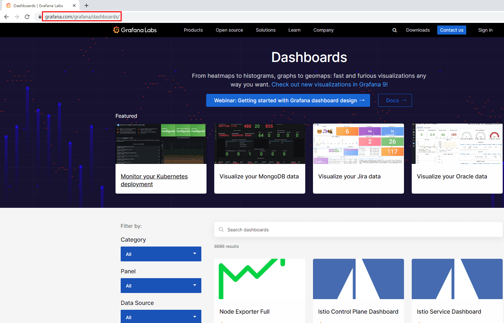Open a new browser tab

[86, 5]
